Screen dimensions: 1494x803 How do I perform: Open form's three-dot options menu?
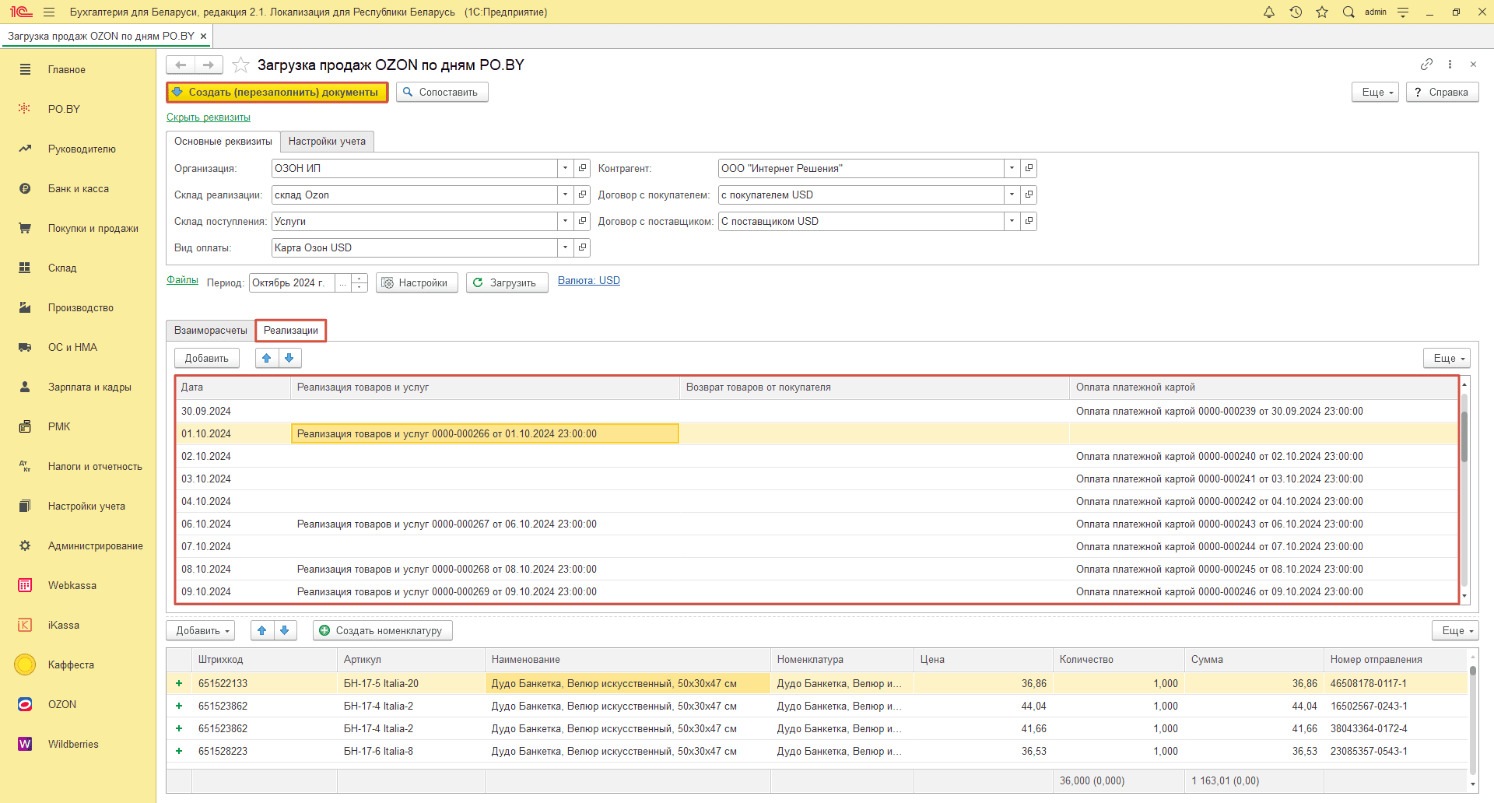click(x=1450, y=64)
